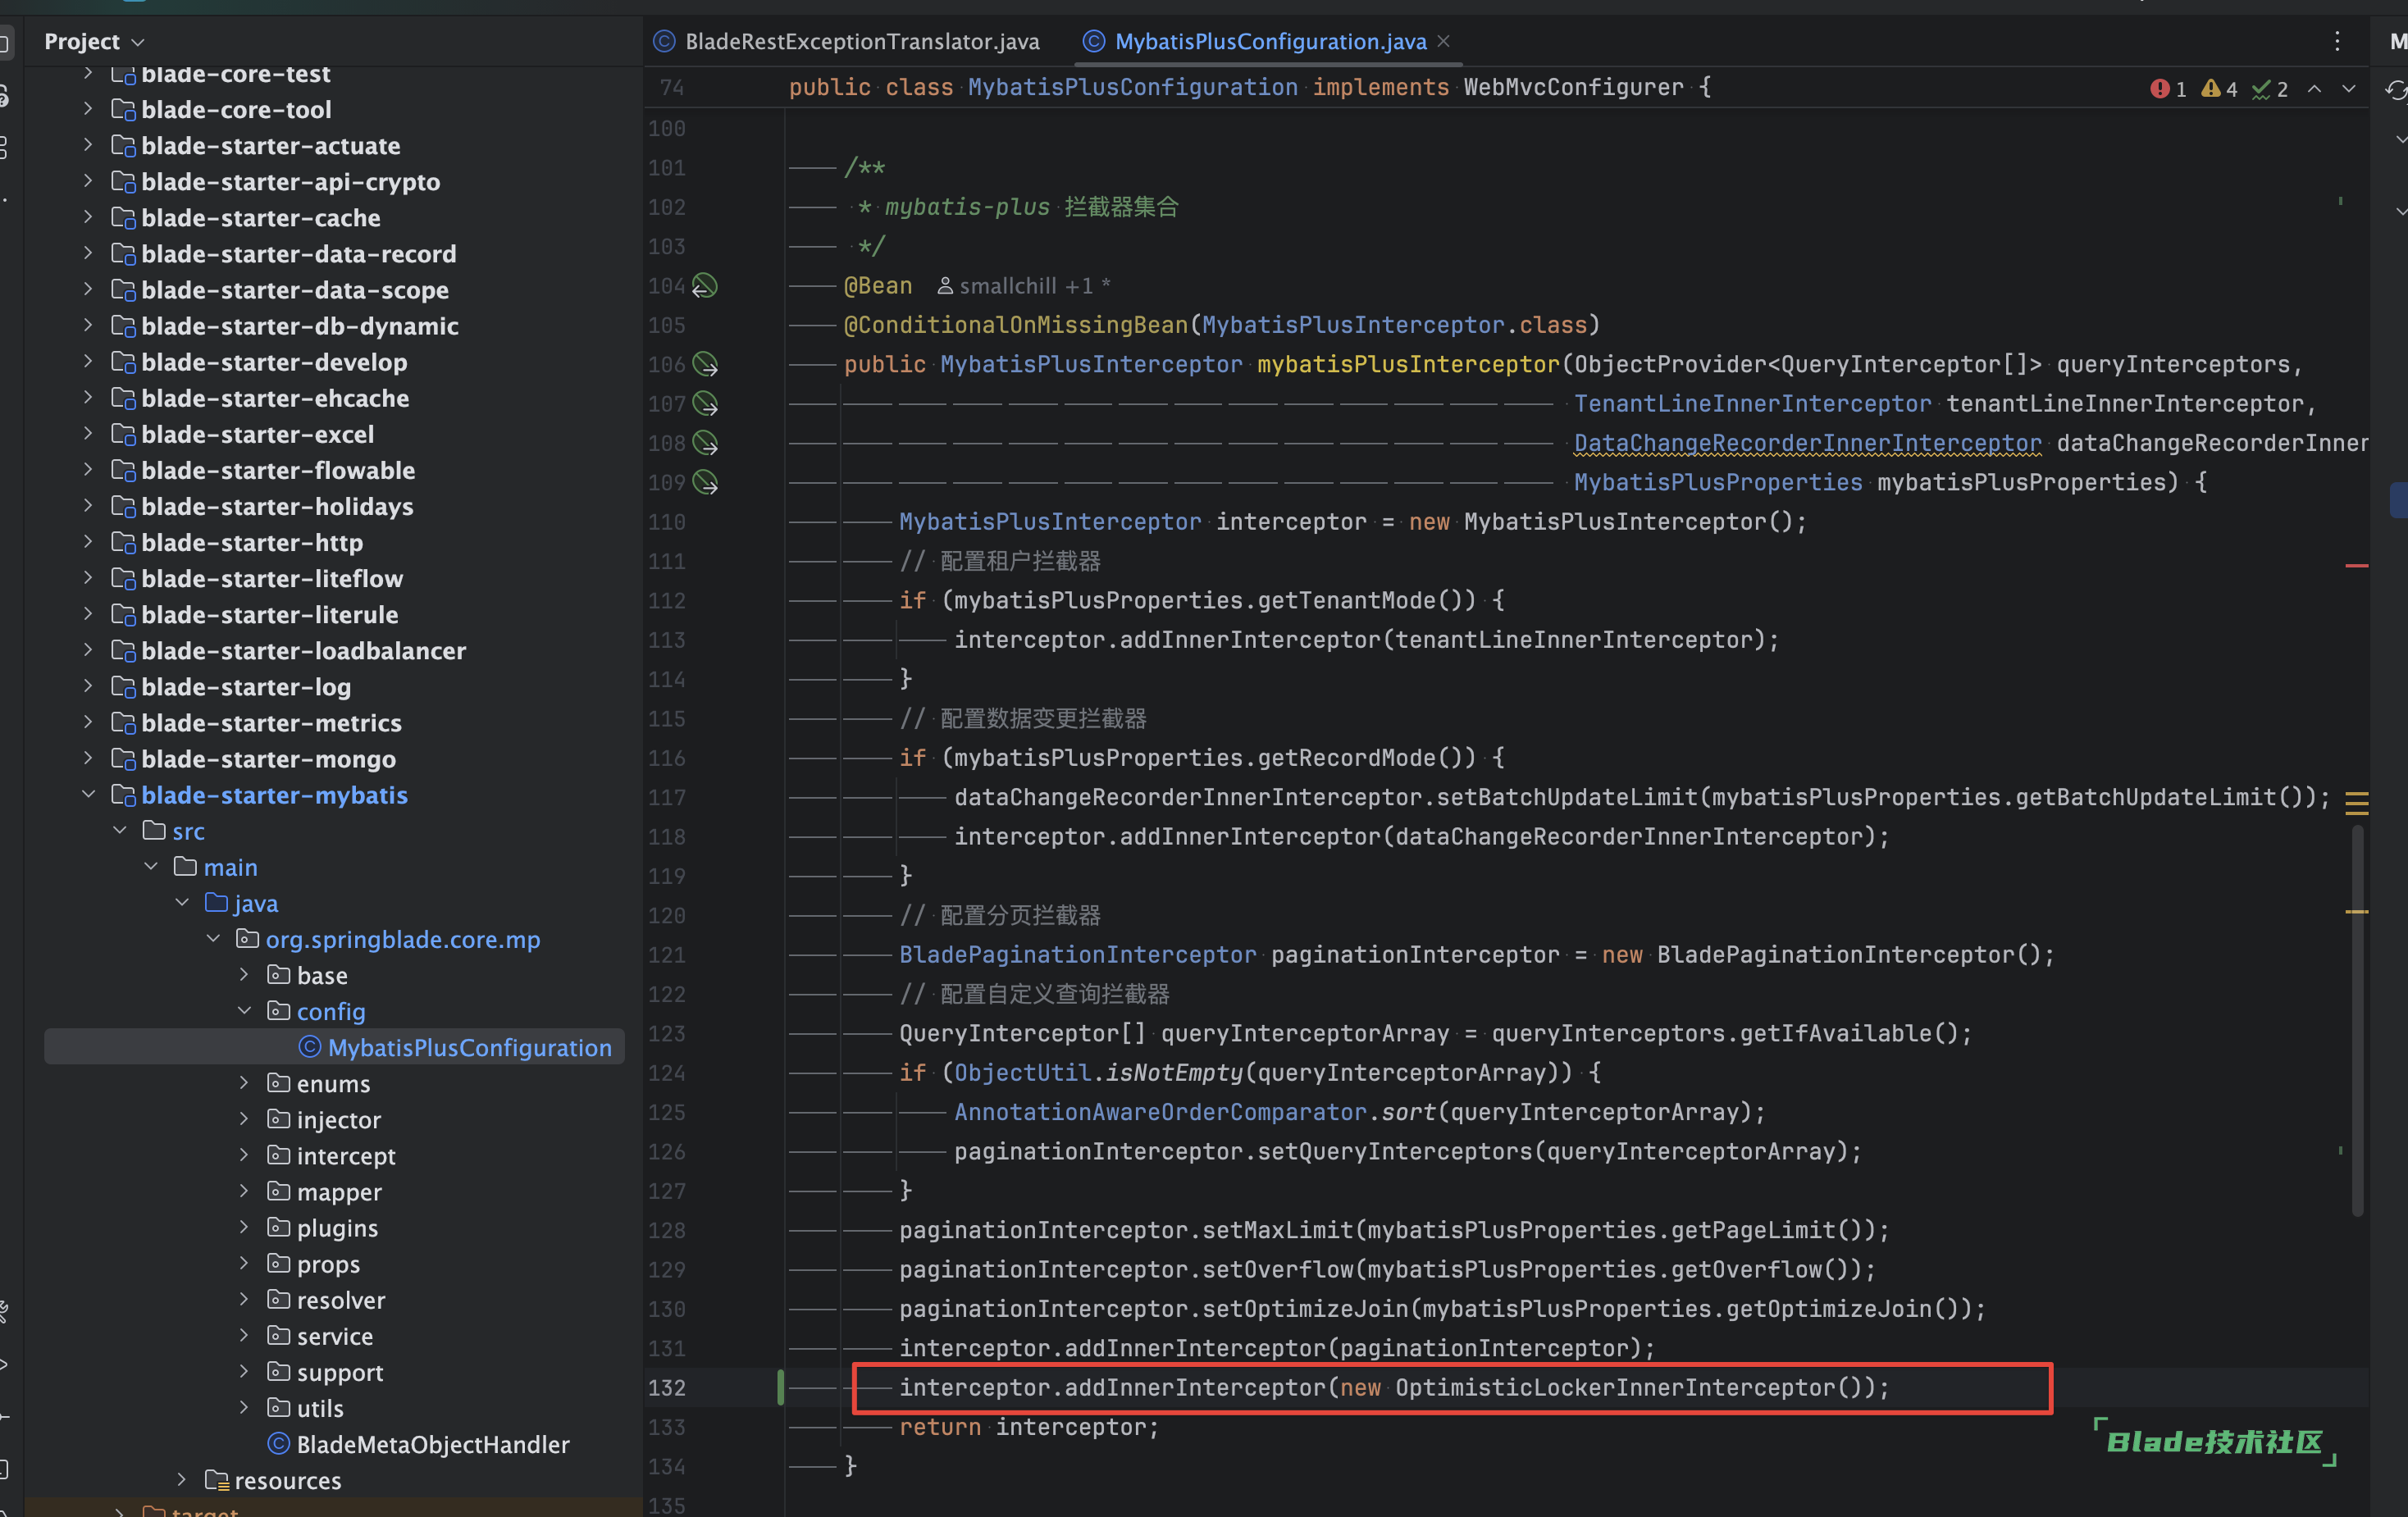The width and height of the screenshot is (2408, 1517).
Task: Click autowired gutter icon on line 106
Action: [x=705, y=364]
